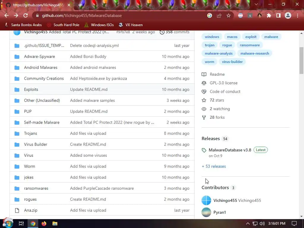Open the tab search chevron dropdown
Viewport: 304px width, 228px height.
pos(256,4)
